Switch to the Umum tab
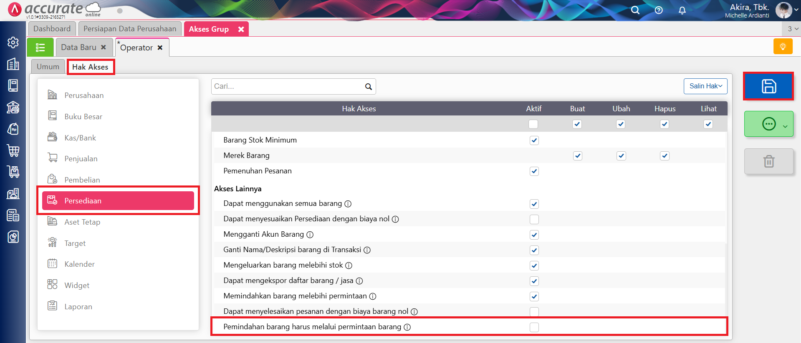 click(48, 67)
